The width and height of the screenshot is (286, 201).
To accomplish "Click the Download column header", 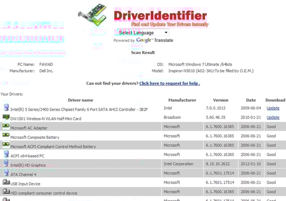I will (275, 100).
